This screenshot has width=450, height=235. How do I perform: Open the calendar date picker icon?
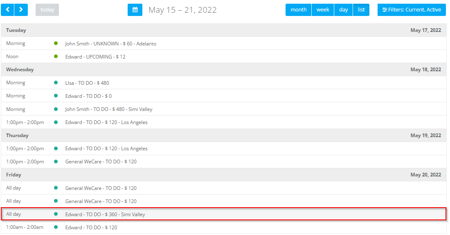point(135,10)
